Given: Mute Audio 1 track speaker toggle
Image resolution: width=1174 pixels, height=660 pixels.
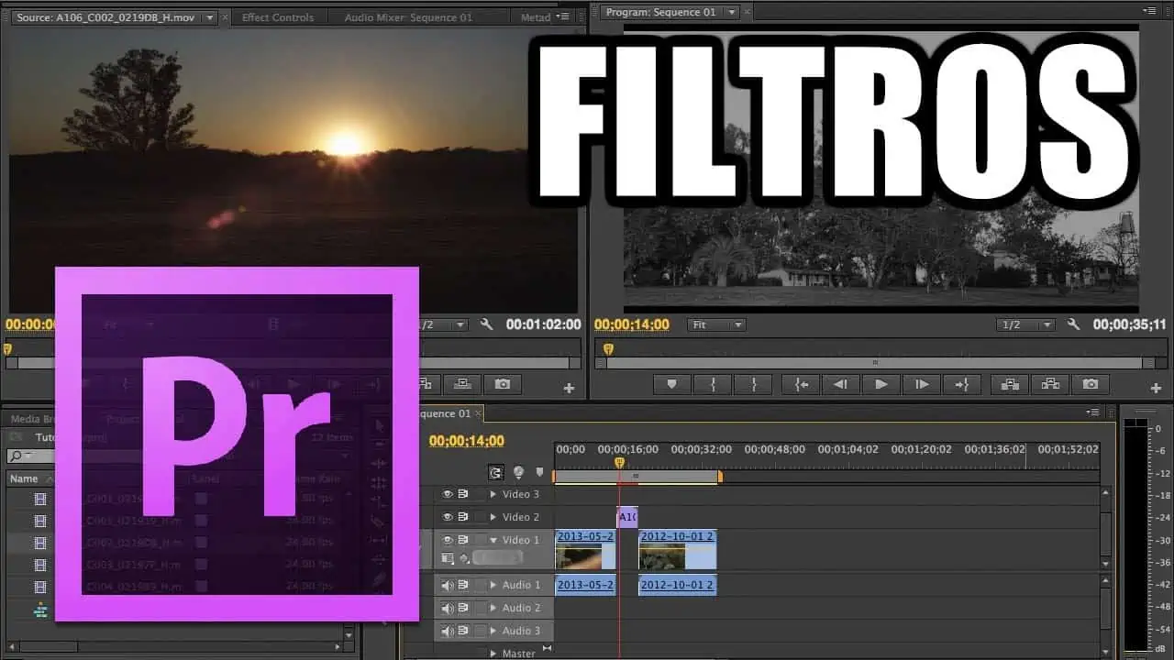Looking at the screenshot, I should 449,585.
